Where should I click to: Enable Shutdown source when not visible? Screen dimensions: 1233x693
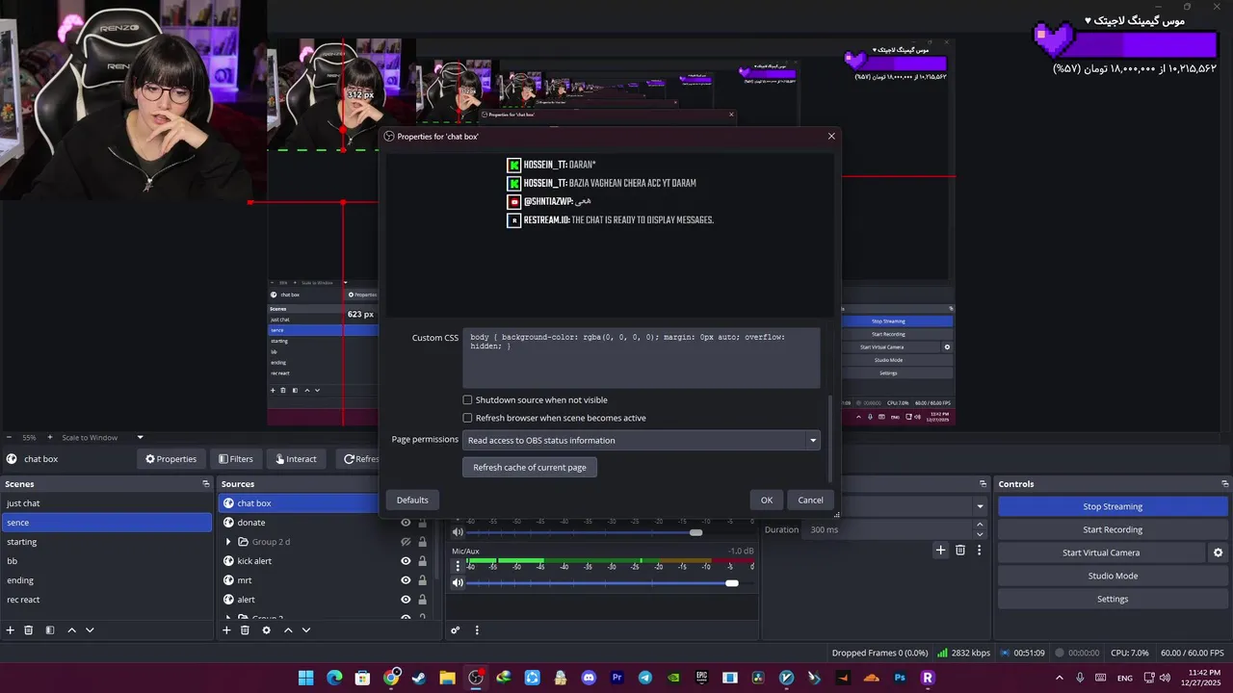pyautogui.click(x=467, y=399)
